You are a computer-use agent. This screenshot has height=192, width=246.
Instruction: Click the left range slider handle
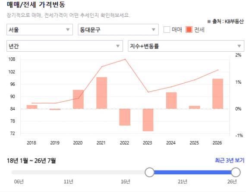pyautogui.click(x=150, y=172)
